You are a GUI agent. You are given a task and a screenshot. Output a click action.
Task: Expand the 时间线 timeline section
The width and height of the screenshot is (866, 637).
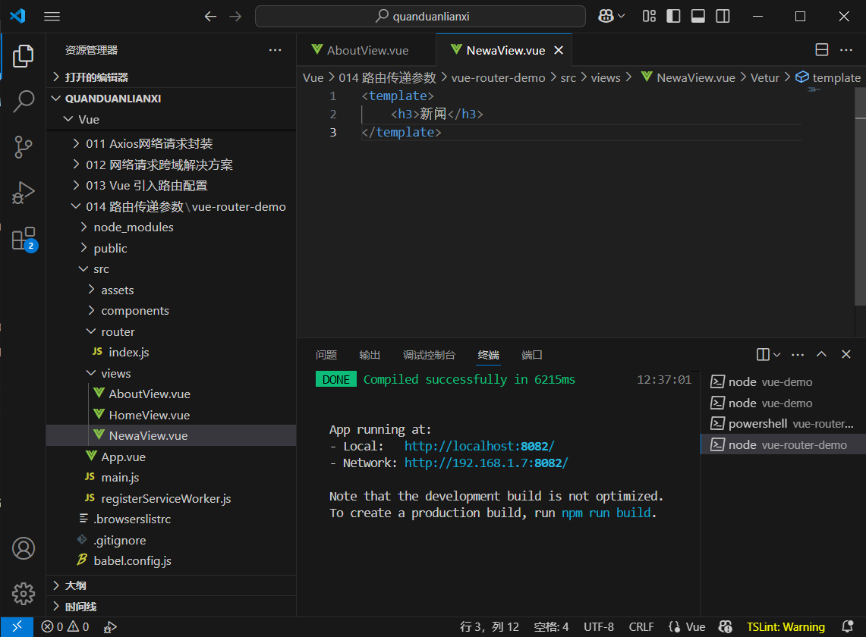point(172,607)
